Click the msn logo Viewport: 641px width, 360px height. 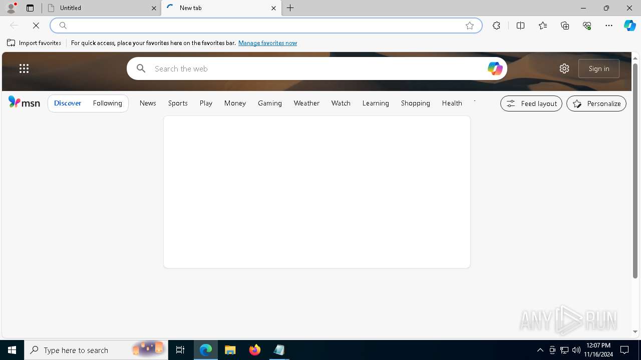[24, 102]
